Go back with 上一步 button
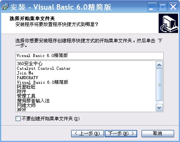 [87, 133]
